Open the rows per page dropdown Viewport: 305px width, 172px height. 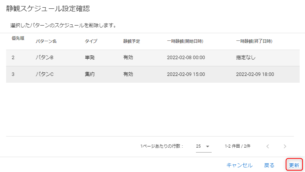tap(203, 146)
